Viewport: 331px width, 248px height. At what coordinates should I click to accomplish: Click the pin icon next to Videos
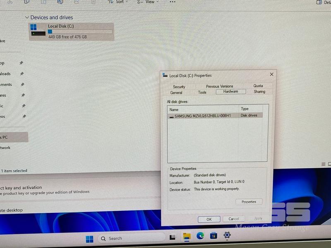coord(24,116)
